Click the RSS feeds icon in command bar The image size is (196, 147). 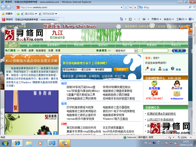[130, 19]
